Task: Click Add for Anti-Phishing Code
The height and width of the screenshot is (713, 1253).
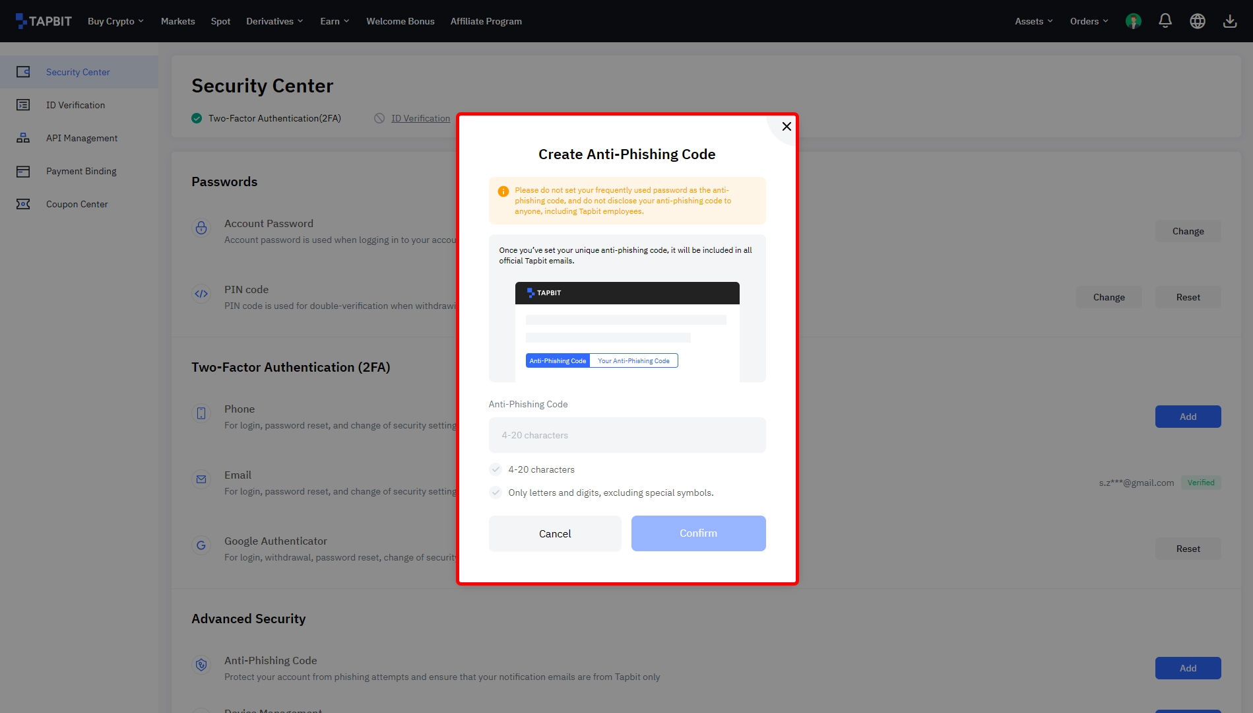Action: [x=1188, y=668]
